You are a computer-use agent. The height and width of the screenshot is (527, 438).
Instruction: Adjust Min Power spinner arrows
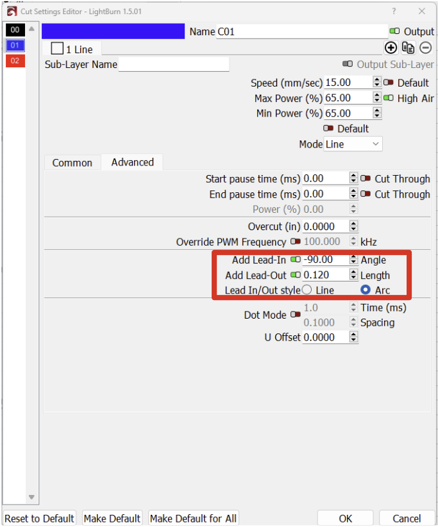click(377, 113)
